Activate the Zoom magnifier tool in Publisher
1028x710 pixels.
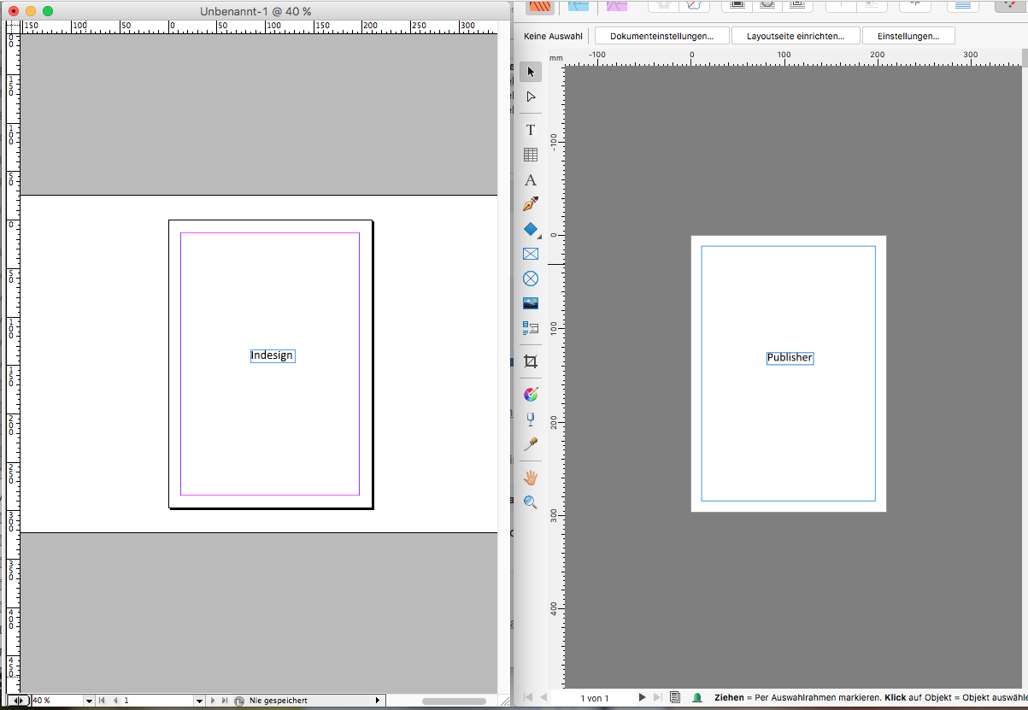click(531, 502)
